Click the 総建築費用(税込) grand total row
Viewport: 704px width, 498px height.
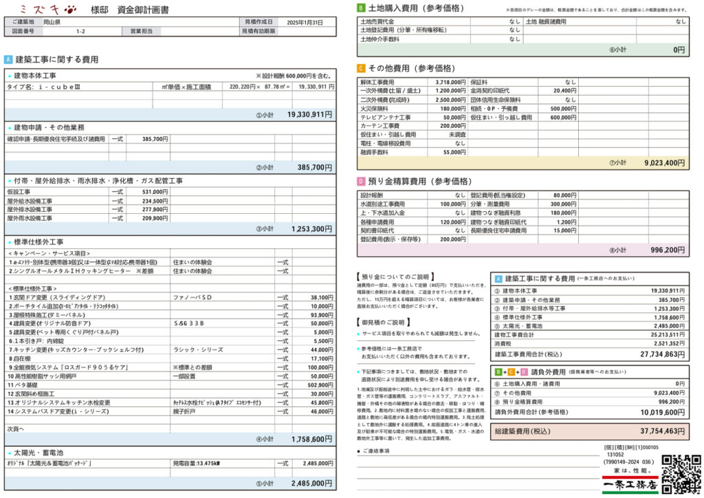590,431
